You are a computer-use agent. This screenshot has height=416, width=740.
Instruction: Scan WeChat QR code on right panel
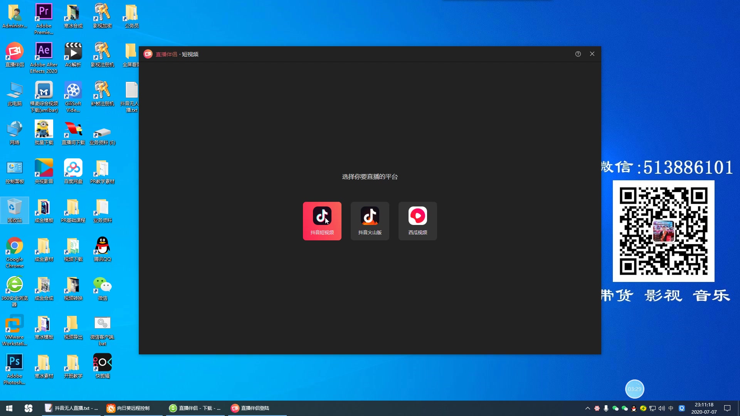(663, 231)
